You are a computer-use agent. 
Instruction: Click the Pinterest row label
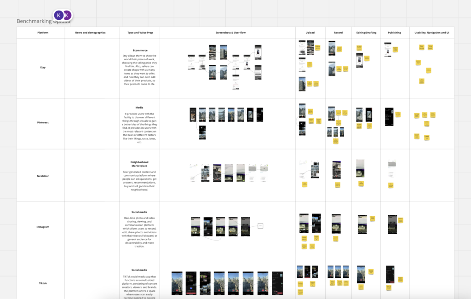click(43, 123)
